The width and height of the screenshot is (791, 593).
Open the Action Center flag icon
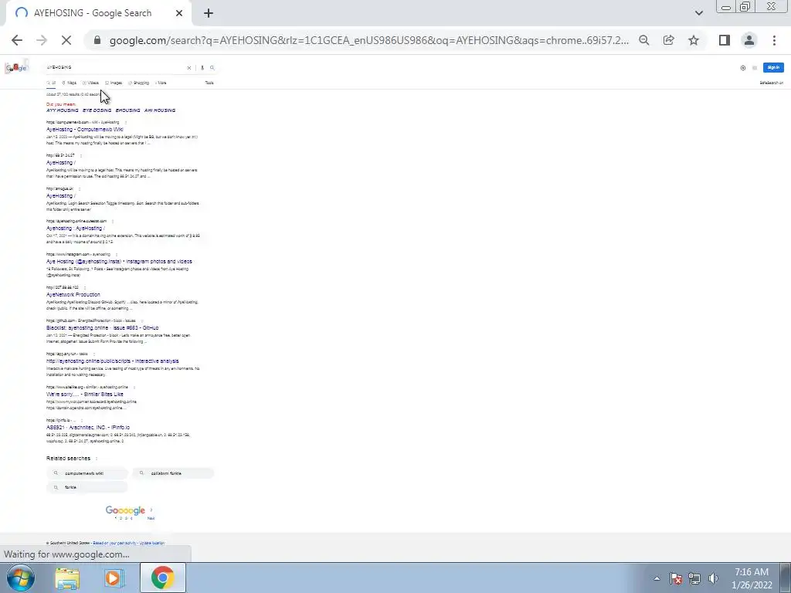pos(676,578)
